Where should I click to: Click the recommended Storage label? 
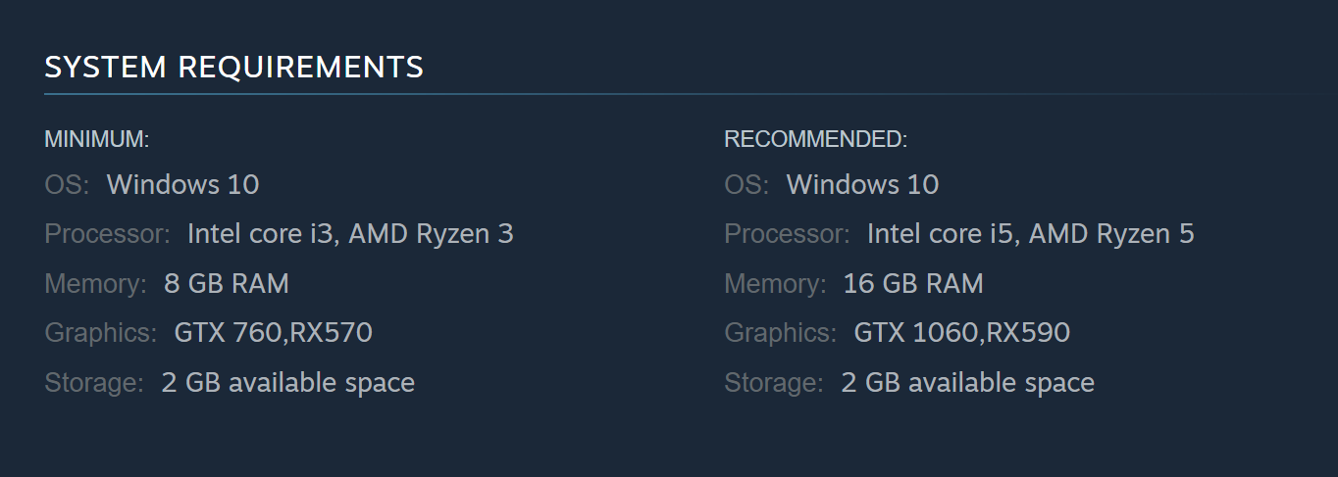pos(774,383)
